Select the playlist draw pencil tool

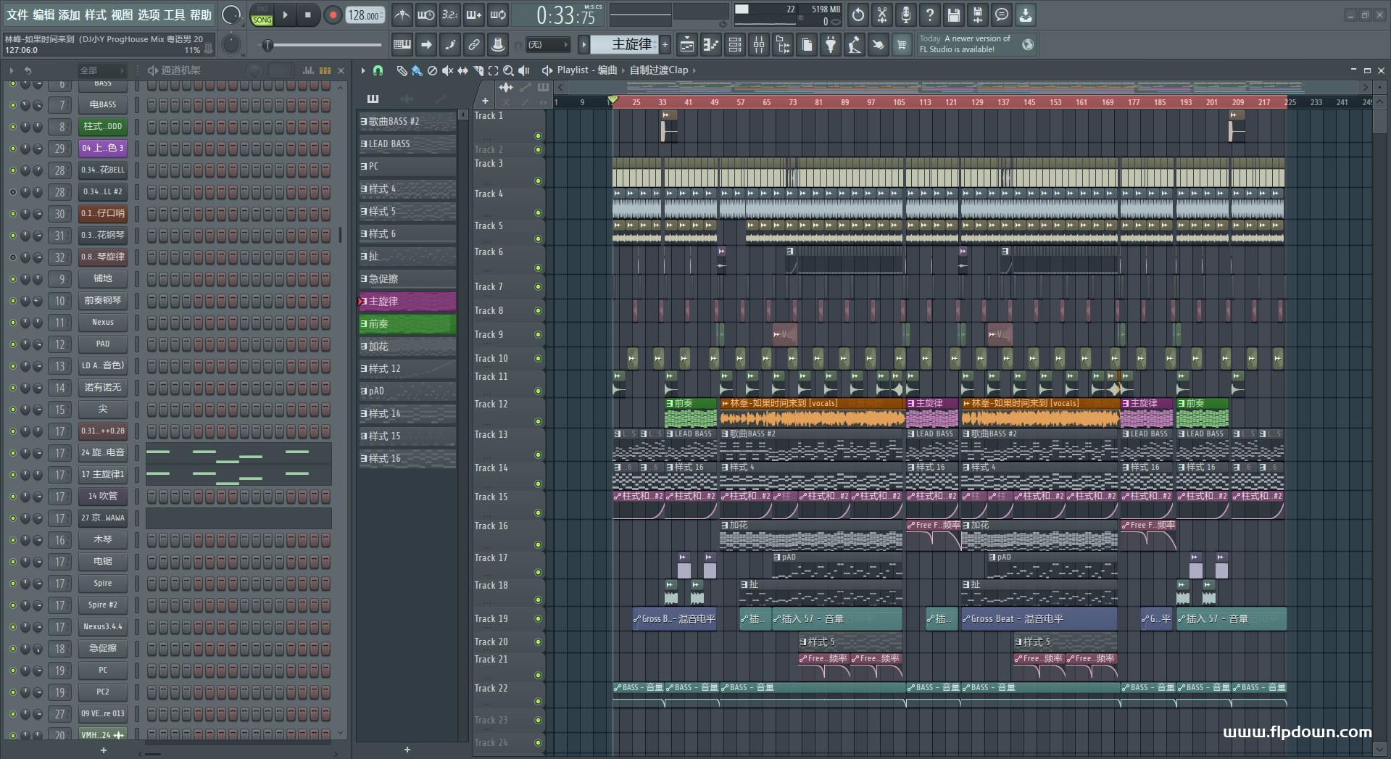tap(401, 70)
